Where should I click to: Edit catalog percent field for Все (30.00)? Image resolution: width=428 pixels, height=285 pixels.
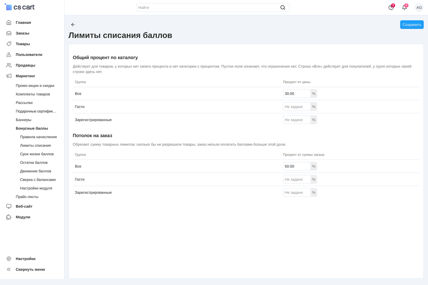(297, 94)
